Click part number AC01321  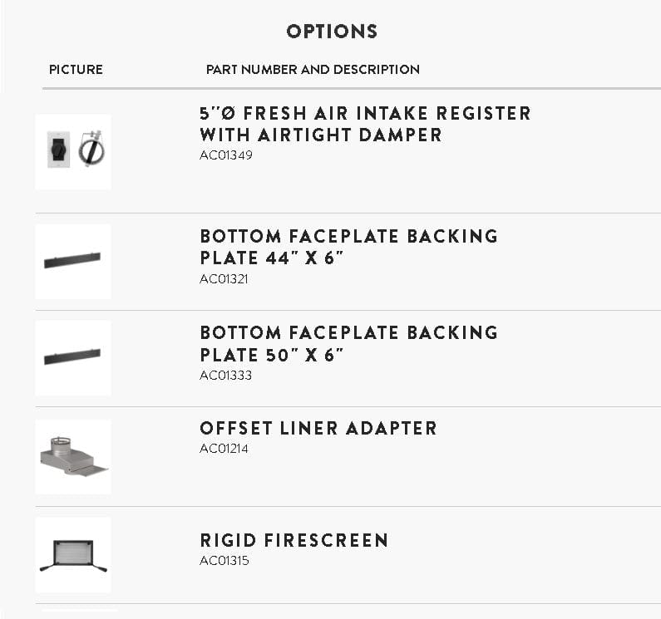click(x=224, y=279)
